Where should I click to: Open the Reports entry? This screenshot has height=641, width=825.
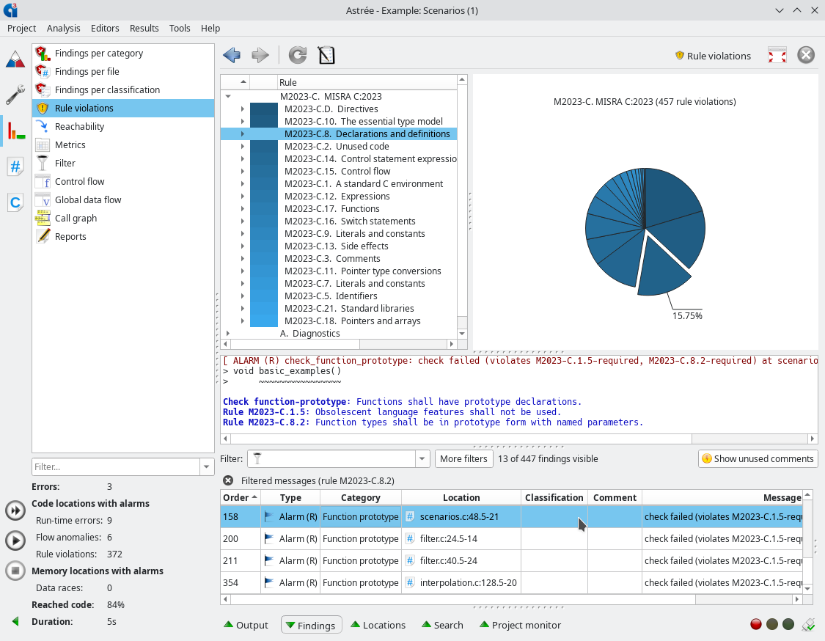coord(70,237)
